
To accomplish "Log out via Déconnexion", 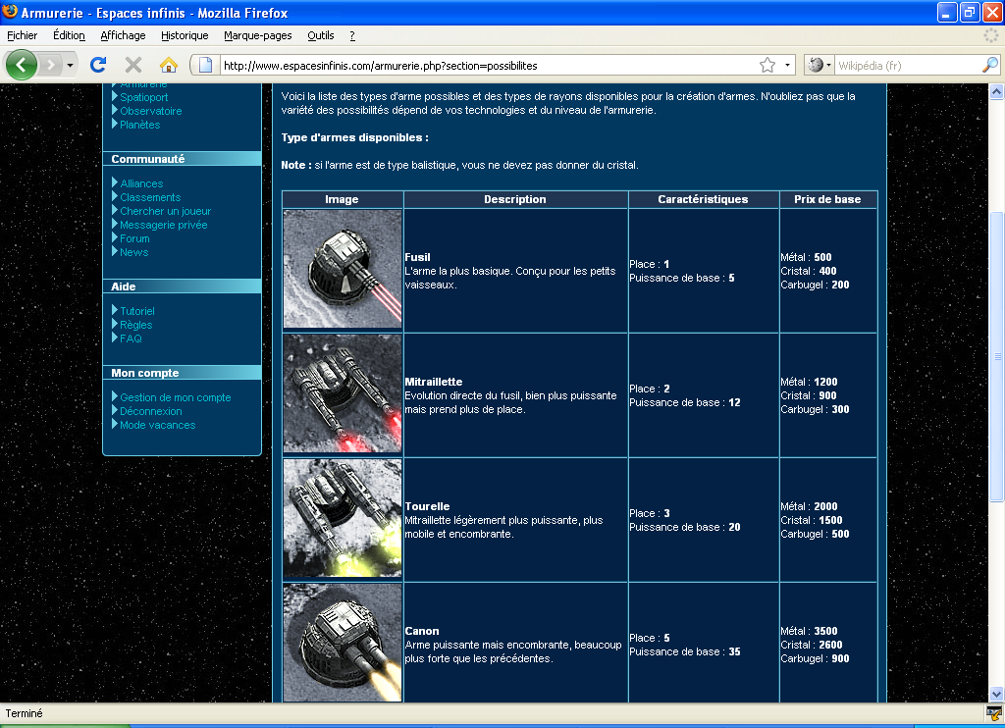I will point(150,411).
